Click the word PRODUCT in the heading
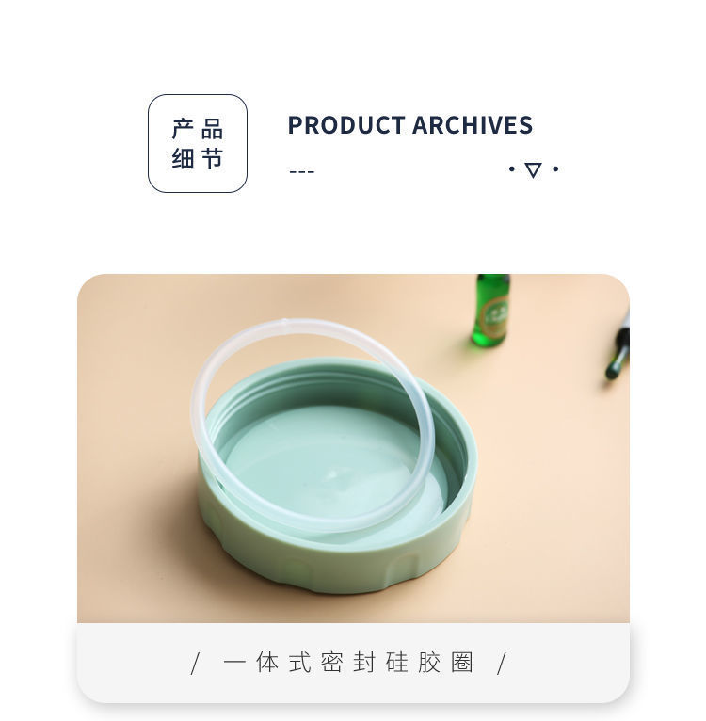706x721 pixels. (x=346, y=125)
